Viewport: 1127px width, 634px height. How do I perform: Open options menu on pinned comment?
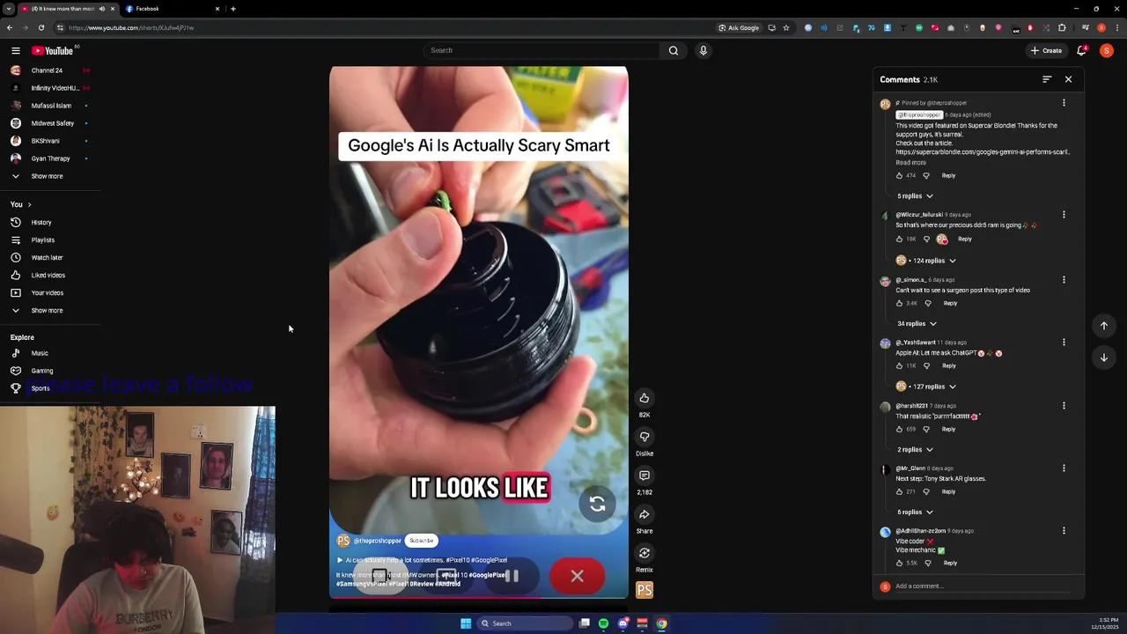click(1064, 103)
